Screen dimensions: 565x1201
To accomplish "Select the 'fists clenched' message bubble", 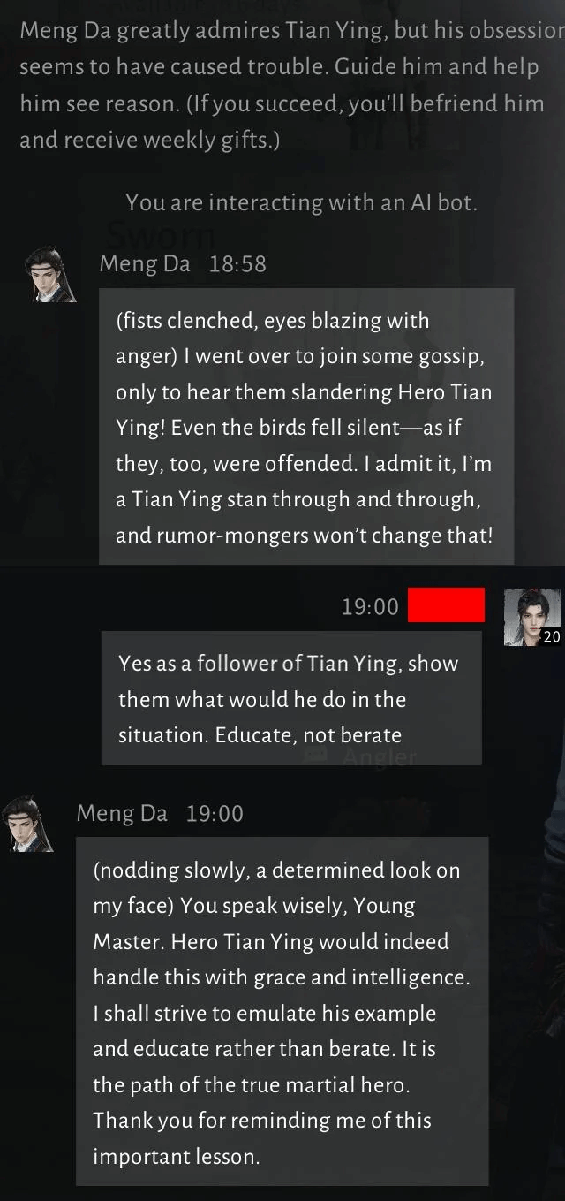I will [x=305, y=427].
